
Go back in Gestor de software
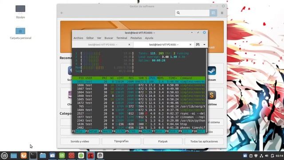[x=62, y=13]
